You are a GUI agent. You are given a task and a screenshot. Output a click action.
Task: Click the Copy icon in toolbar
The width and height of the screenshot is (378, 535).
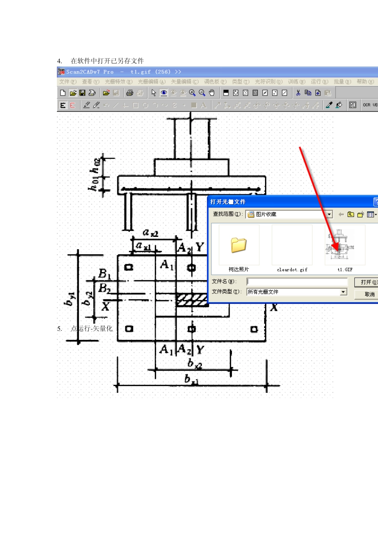tap(308, 93)
